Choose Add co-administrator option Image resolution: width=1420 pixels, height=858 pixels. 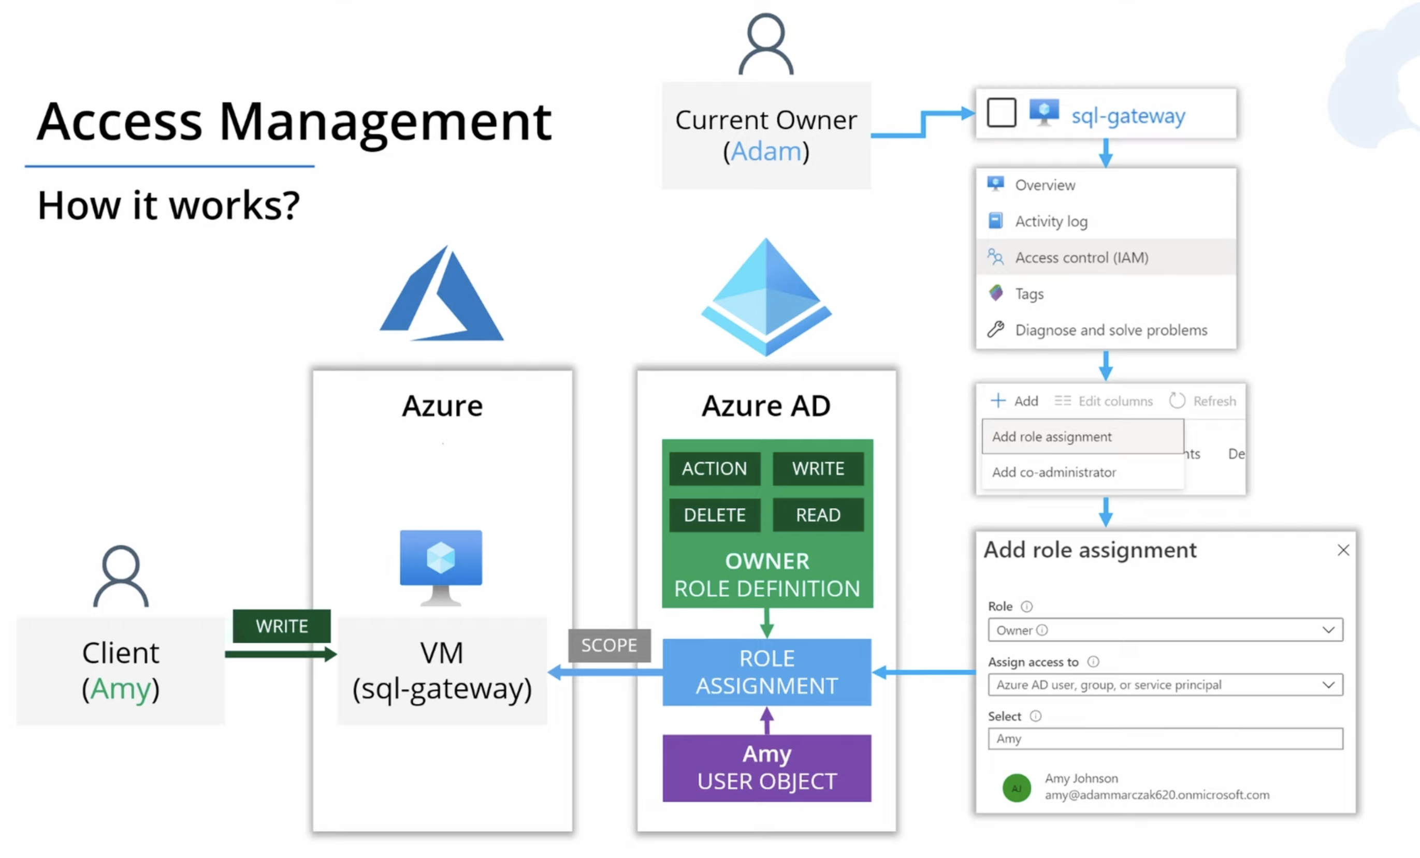pos(1083,472)
